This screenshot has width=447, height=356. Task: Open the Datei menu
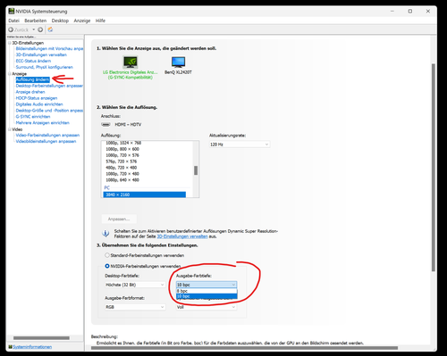click(13, 21)
